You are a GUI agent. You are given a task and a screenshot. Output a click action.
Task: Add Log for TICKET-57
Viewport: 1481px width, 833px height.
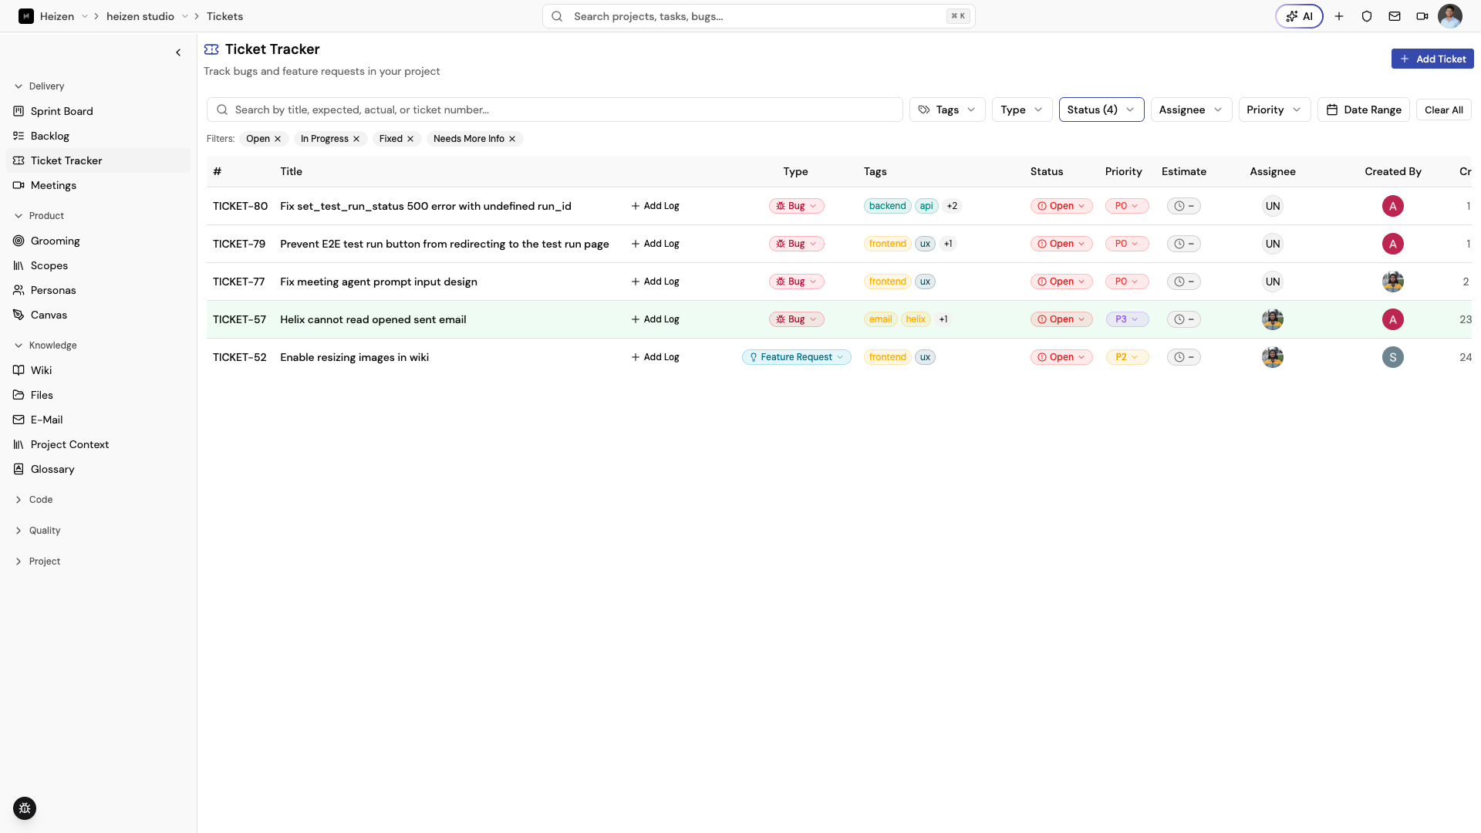tap(655, 319)
